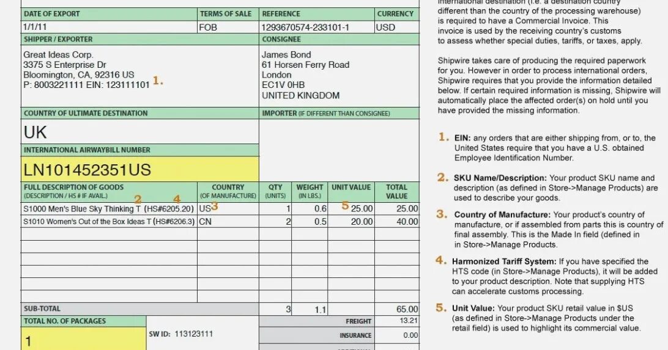Click the total value 40.00 cell
Screen dimensions: 668x350
point(397,222)
